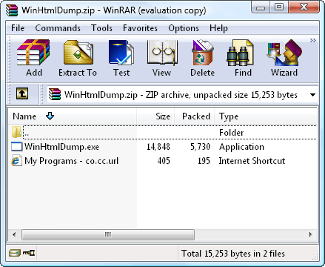This screenshot has width=325, height=267.
Task: Select the parent folder '..' row
Action: [x=164, y=133]
